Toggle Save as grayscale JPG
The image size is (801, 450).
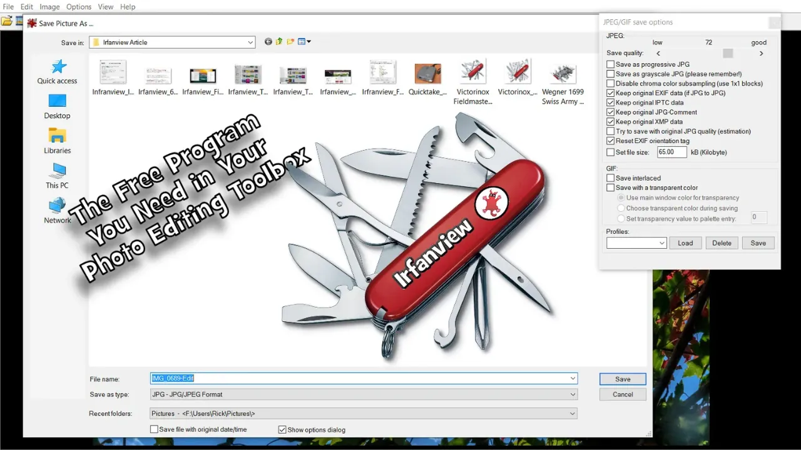pyautogui.click(x=611, y=74)
